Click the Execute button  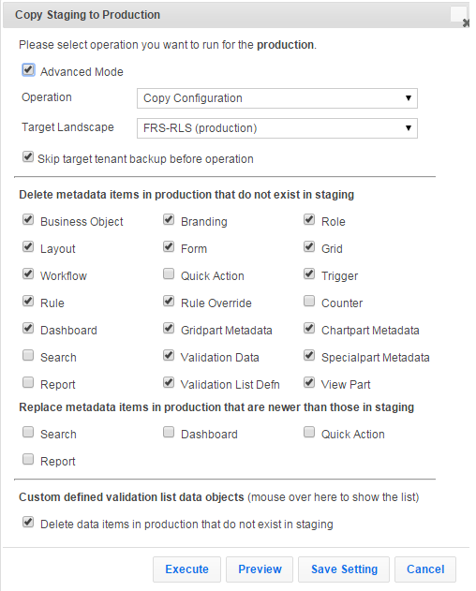coord(186,569)
